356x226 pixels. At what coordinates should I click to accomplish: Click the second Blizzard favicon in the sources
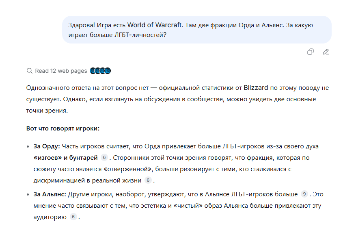click(x=98, y=71)
